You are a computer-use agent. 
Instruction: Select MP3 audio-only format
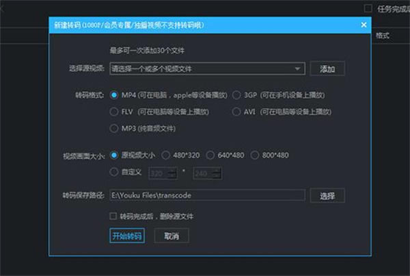click(x=113, y=129)
